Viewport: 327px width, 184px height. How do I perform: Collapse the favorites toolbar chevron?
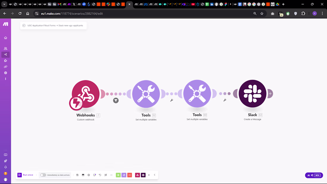(155, 175)
